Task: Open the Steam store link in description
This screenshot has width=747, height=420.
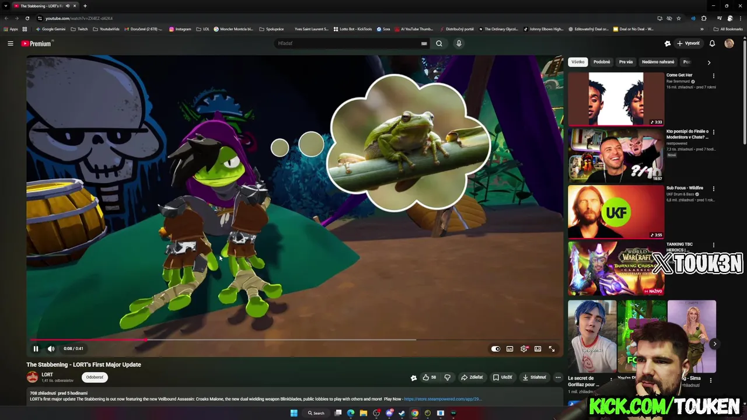Action: pyautogui.click(x=442, y=399)
